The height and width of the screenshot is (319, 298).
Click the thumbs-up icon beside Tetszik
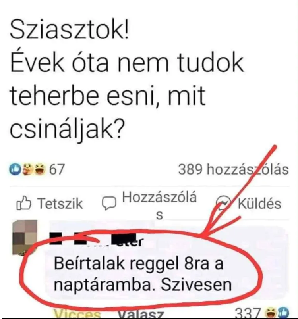23,203
